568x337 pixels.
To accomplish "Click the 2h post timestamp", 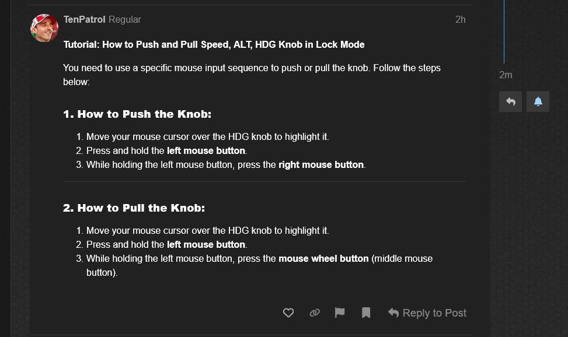I will 460,20.
